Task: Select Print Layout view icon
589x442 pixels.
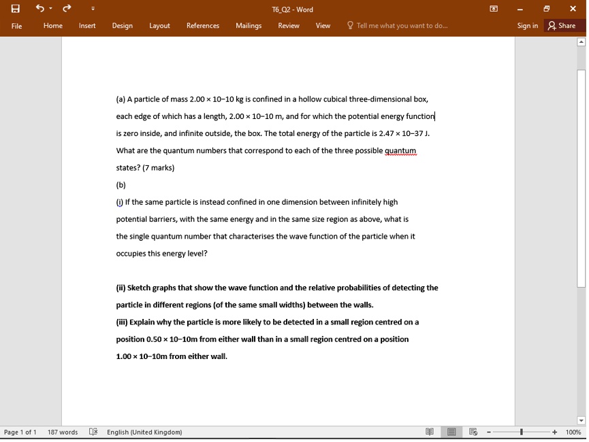Action: 451,432
